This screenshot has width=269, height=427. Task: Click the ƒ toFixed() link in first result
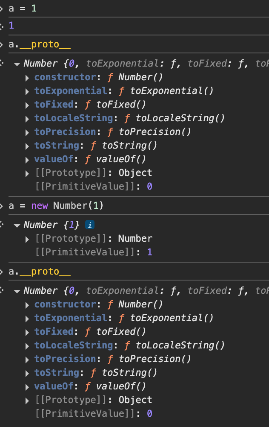pos(116,105)
